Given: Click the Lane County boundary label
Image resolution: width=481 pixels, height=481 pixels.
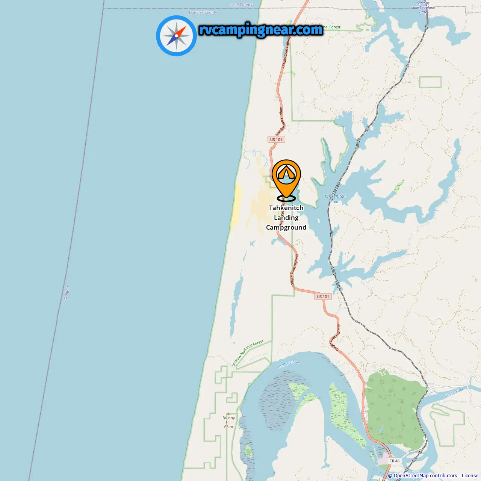Looking at the screenshot, I should (x=241, y=5).
